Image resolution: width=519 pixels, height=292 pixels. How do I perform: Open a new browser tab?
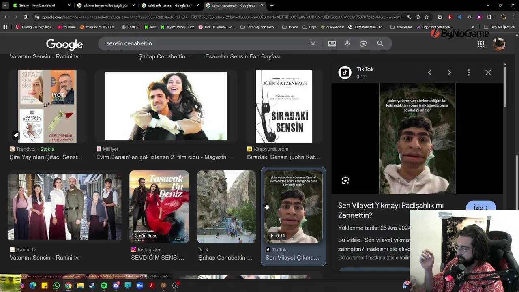click(272, 6)
